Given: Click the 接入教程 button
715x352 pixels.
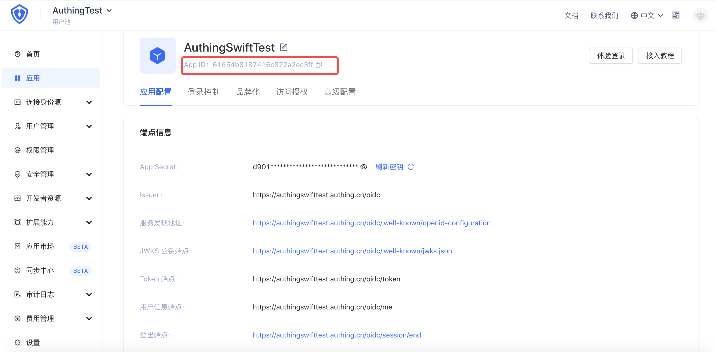Looking at the screenshot, I should [659, 56].
